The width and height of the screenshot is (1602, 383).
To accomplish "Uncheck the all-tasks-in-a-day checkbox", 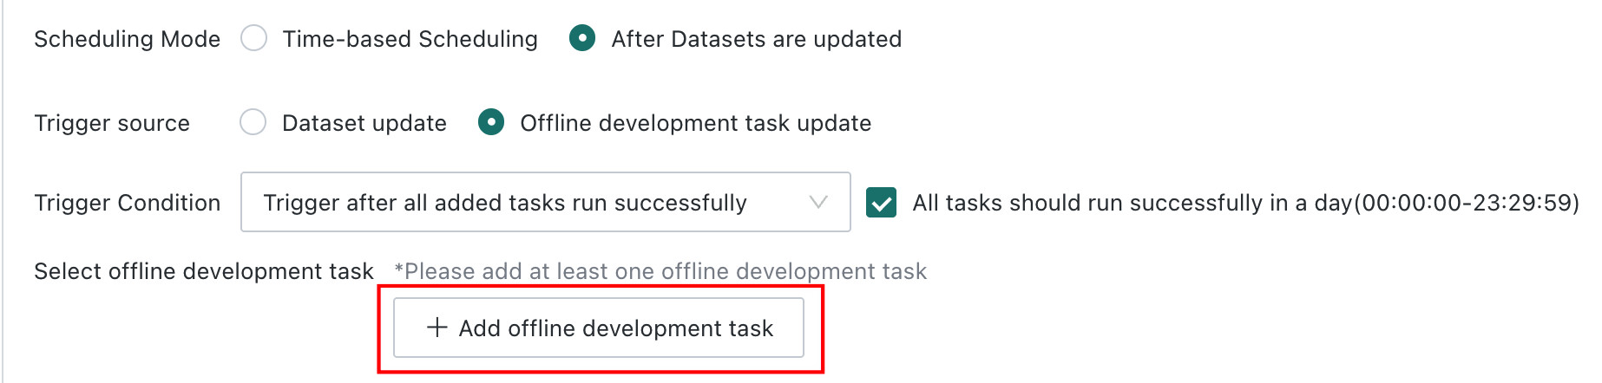I will [x=881, y=203].
